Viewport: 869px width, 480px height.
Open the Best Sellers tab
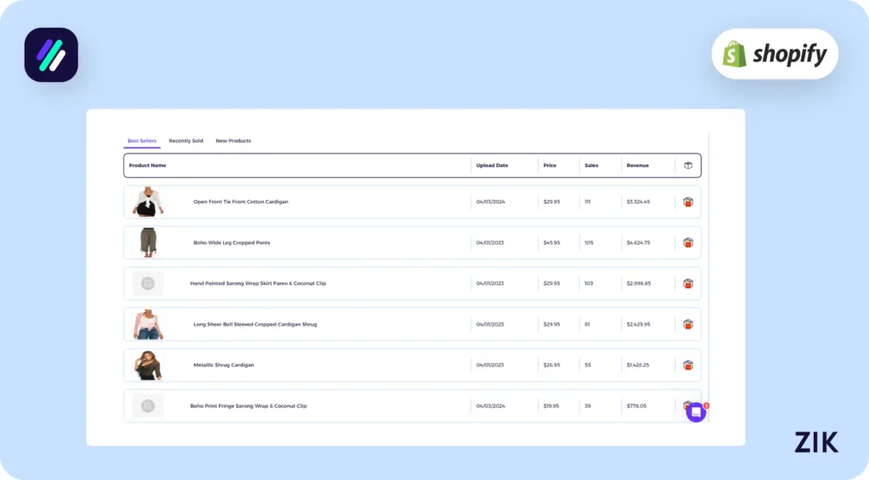pyautogui.click(x=142, y=141)
